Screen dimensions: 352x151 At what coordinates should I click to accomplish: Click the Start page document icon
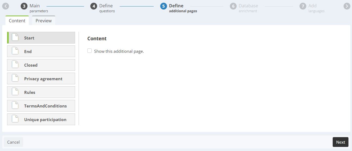(15, 38)
